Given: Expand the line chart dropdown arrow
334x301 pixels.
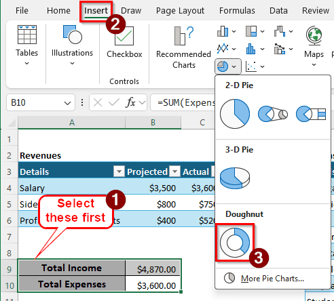Looking at the screenshot, I should (234, 49).
